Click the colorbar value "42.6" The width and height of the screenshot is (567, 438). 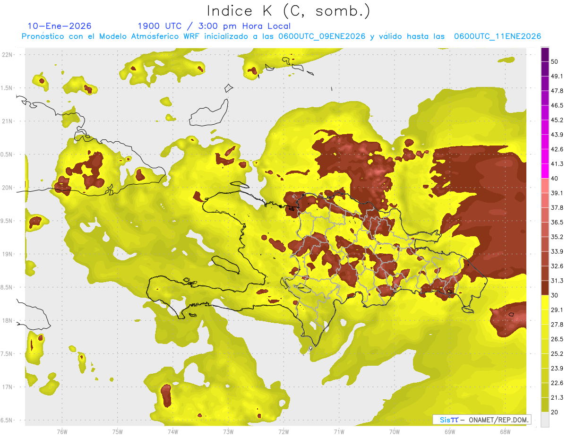coord(557,149)
